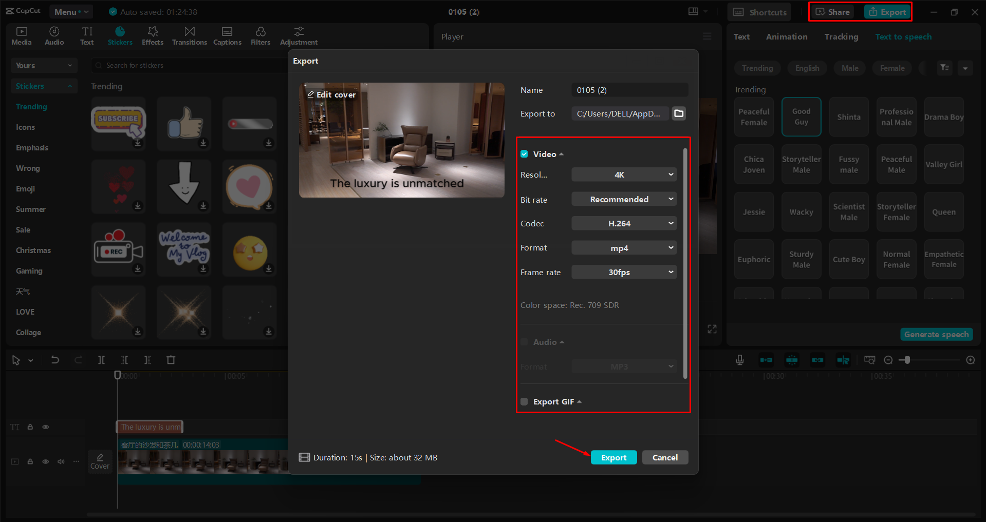Image resolution: width=986 pixels, height=522 pixels.
Task: Click the Undo icon above the timeline
Action: tap(55, 360)
